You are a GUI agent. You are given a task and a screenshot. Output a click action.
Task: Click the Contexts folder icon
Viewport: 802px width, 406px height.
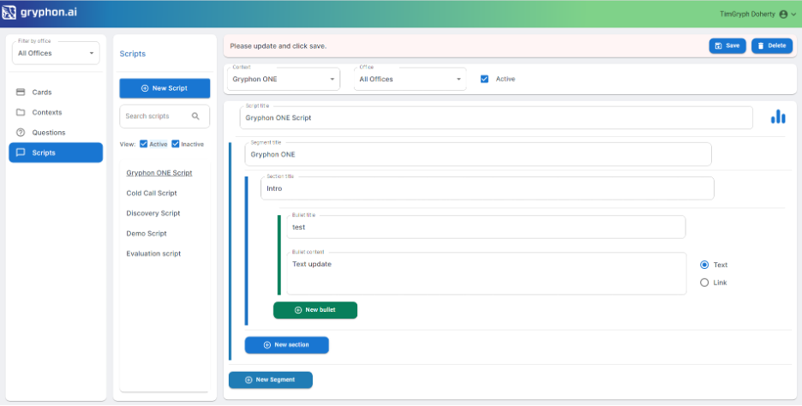pos(21,112)
